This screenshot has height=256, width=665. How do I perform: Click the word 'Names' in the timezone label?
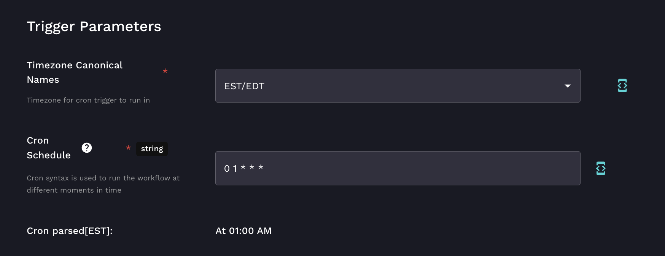(43, 80)
